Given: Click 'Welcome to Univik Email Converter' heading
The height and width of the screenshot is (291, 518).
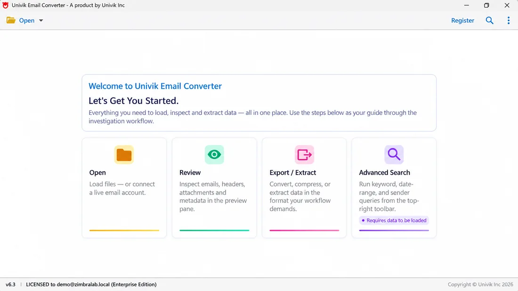Looking at the screenshot, I should [155, 86].
